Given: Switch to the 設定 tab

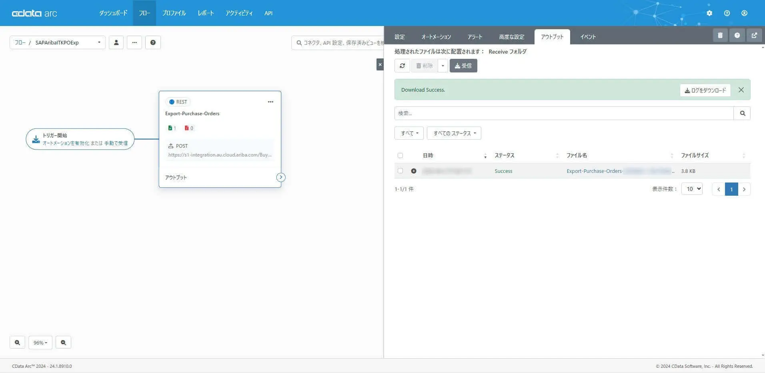Looking at the screenshot, I should (400, 37).
